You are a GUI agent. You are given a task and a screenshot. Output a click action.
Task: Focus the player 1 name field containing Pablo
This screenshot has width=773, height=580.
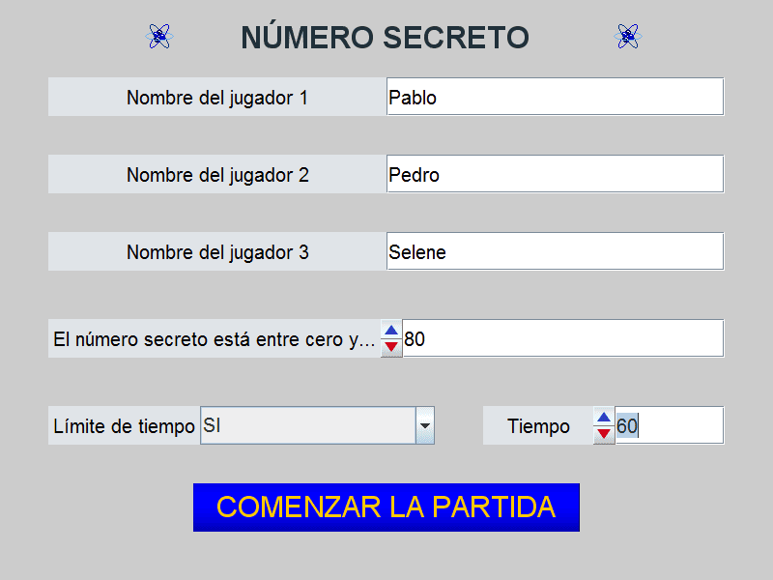click(555, 97)
